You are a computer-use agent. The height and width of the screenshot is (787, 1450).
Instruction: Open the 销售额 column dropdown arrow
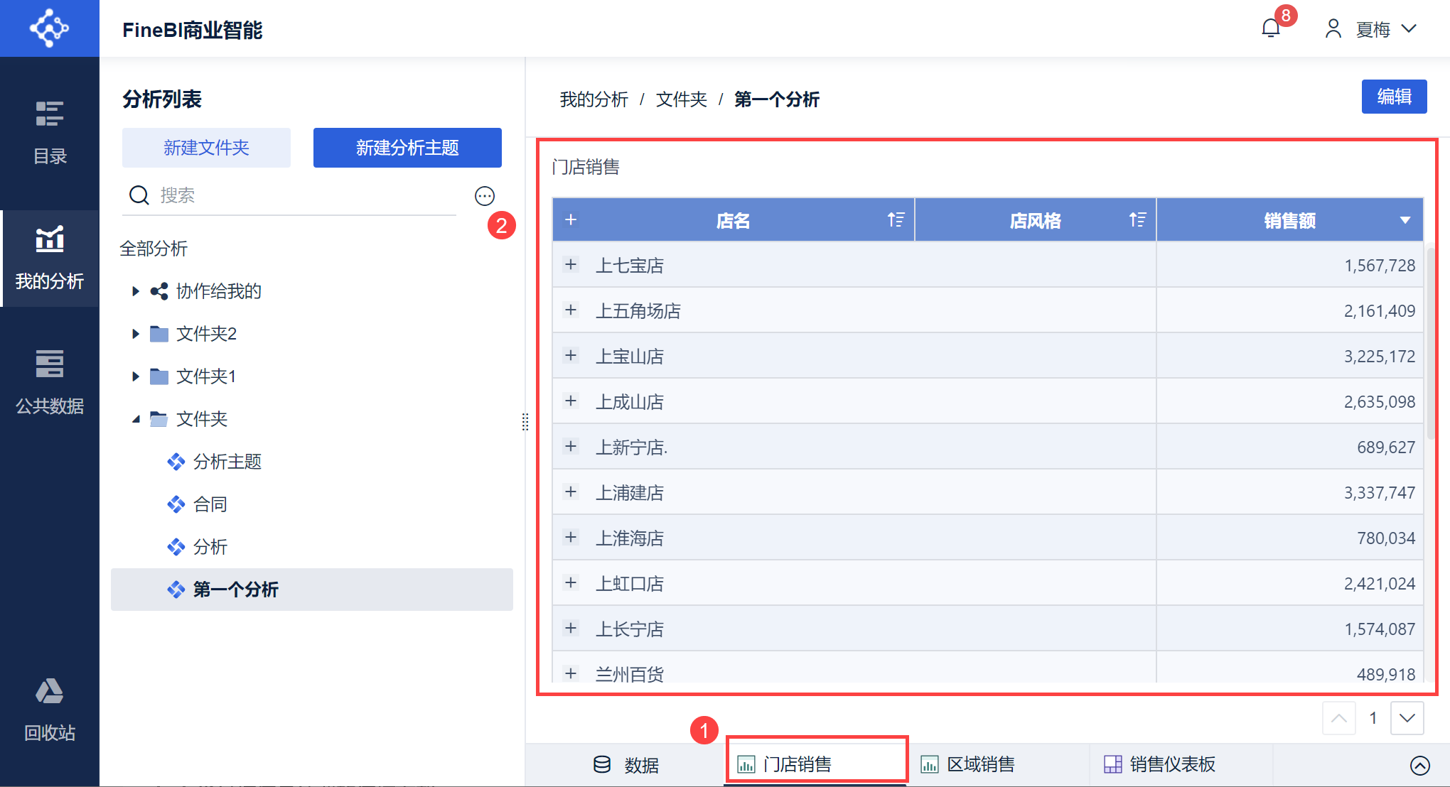pyautogui.click(x=1405, y=220)
